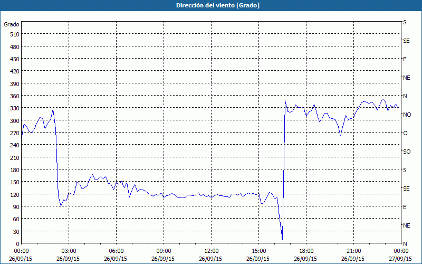Click the 15:00 time axis label

[x=258, y=251]
